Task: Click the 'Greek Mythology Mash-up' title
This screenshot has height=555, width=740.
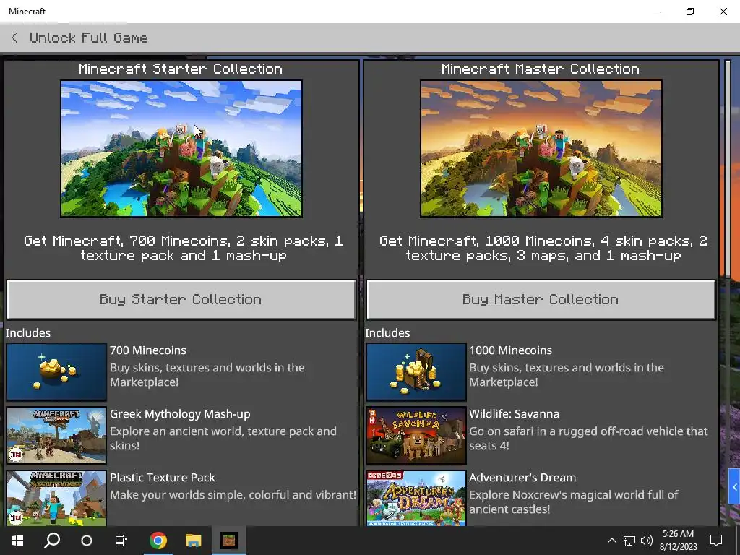Action: [180, 414]
